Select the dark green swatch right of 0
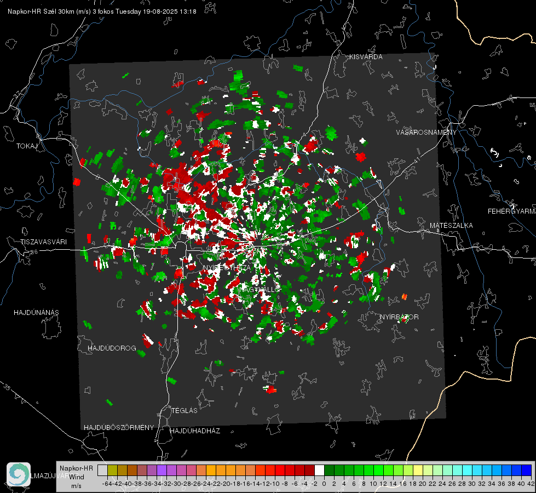 click(x=329, y=471)
